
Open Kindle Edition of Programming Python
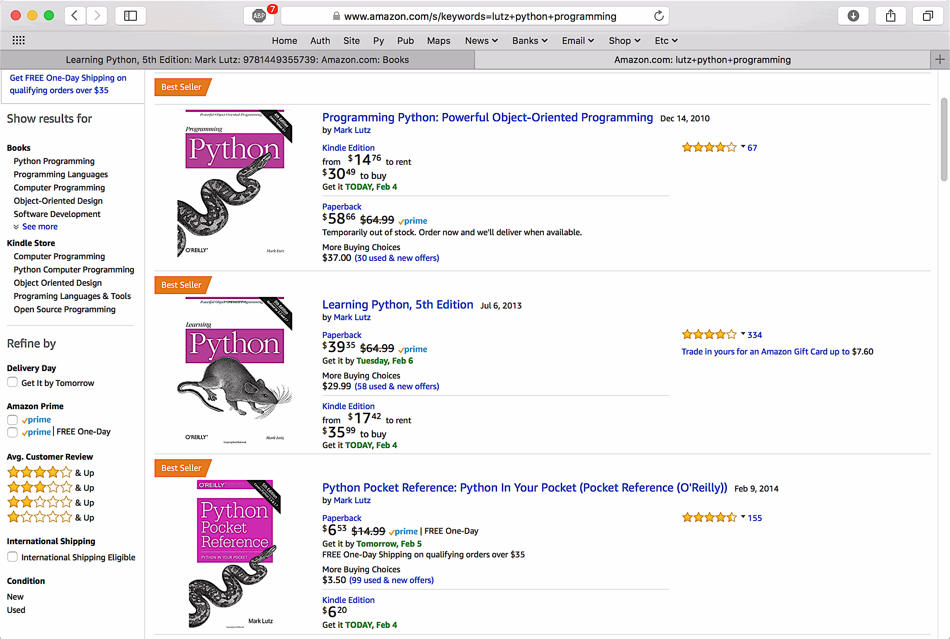348,148
